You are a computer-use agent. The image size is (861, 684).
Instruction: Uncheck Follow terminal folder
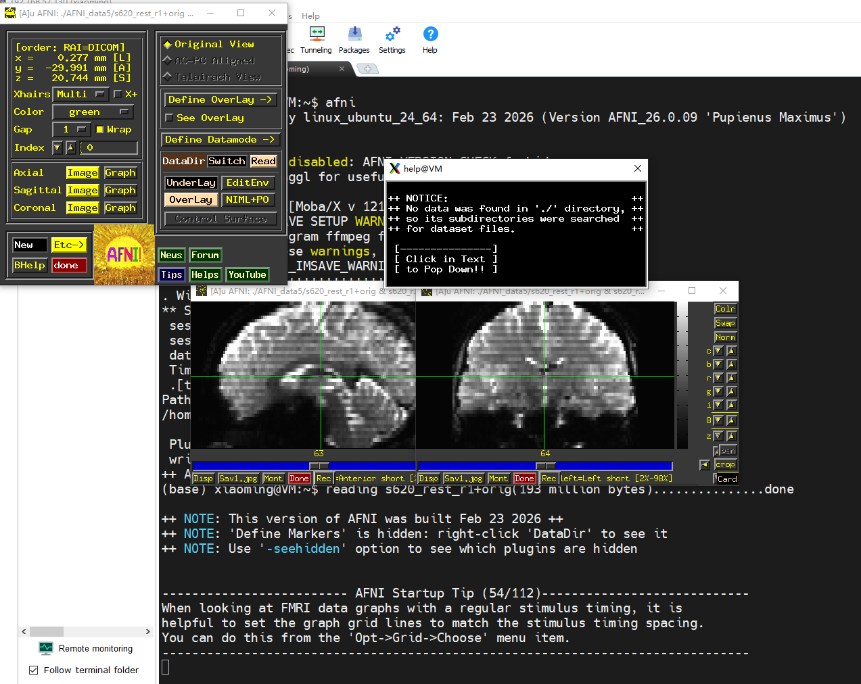click(33, 670)
